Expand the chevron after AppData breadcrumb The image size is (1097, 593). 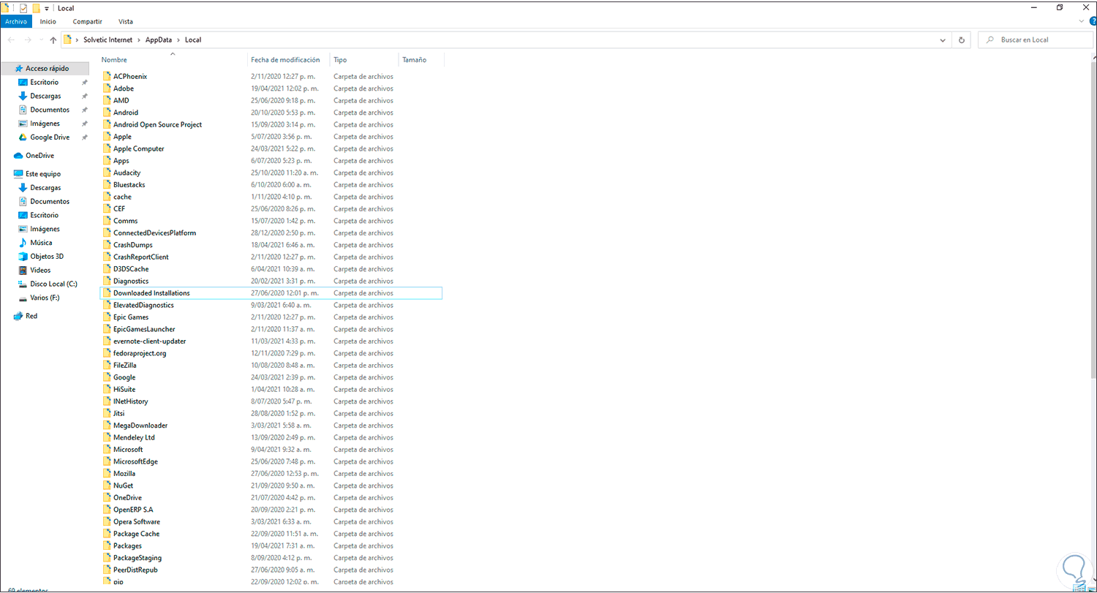[178, 40]
